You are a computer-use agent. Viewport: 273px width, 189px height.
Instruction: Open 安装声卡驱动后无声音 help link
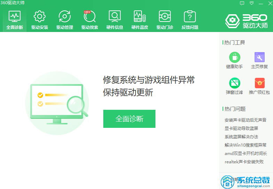(x=246, y=120)
